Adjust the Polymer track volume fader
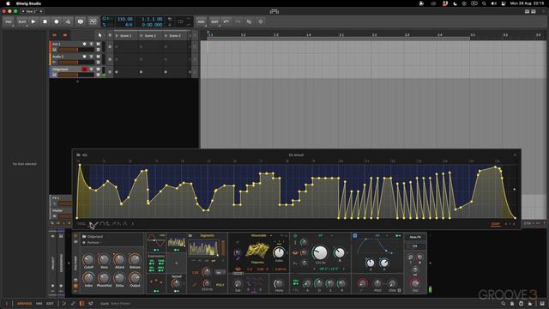The height and width of the screenshot is (309, 549). click(x=75, y=75)
